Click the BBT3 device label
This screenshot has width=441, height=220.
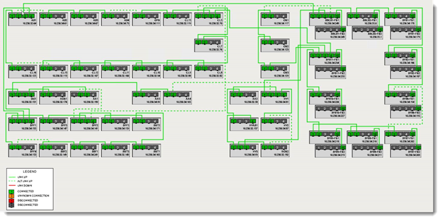(x=126, y=151)
